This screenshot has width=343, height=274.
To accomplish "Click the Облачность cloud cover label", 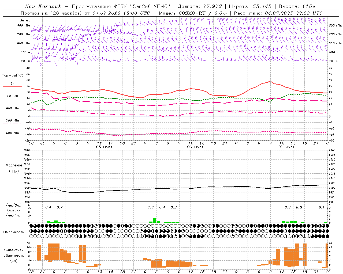I will pyautogui.click(x=13, y=232).
